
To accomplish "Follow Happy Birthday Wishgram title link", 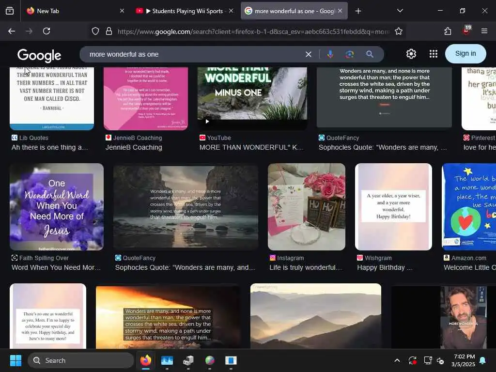I will pyautogui.click(x=385, y=267).
